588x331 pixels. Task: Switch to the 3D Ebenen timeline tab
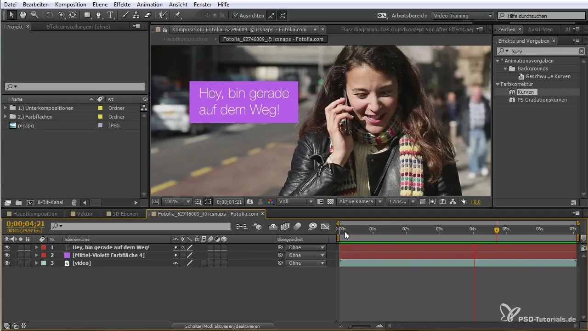click(x=125, y=214)
